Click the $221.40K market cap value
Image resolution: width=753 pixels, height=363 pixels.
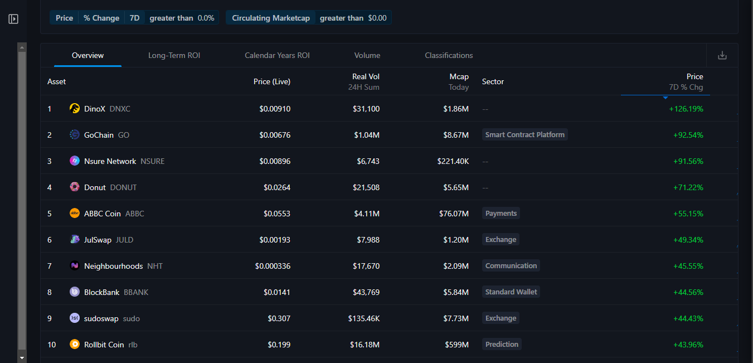(453, 161)
